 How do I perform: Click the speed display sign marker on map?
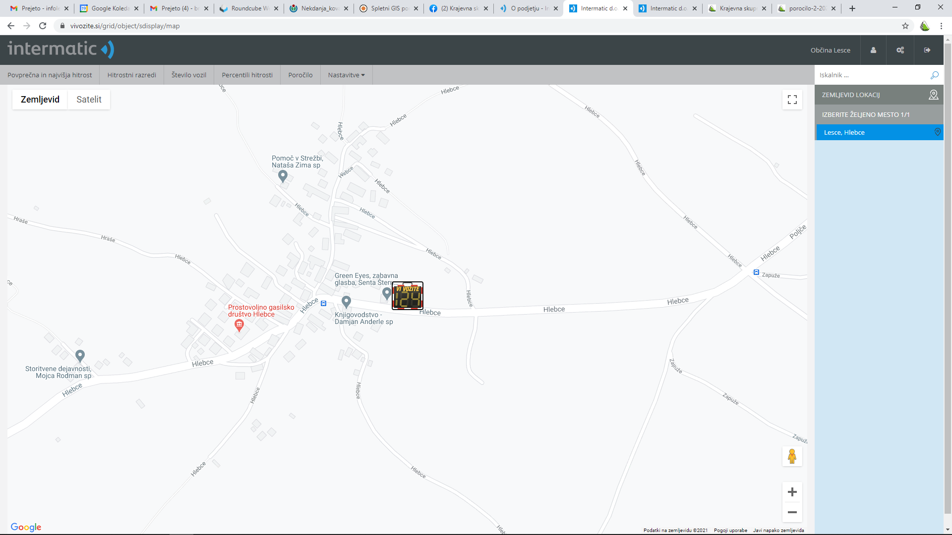(x=407, y=296)
